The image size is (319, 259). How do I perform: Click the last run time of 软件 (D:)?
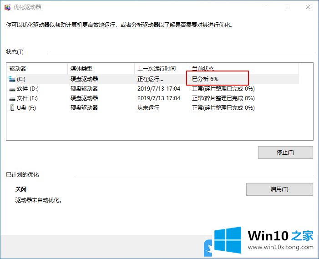159,89
